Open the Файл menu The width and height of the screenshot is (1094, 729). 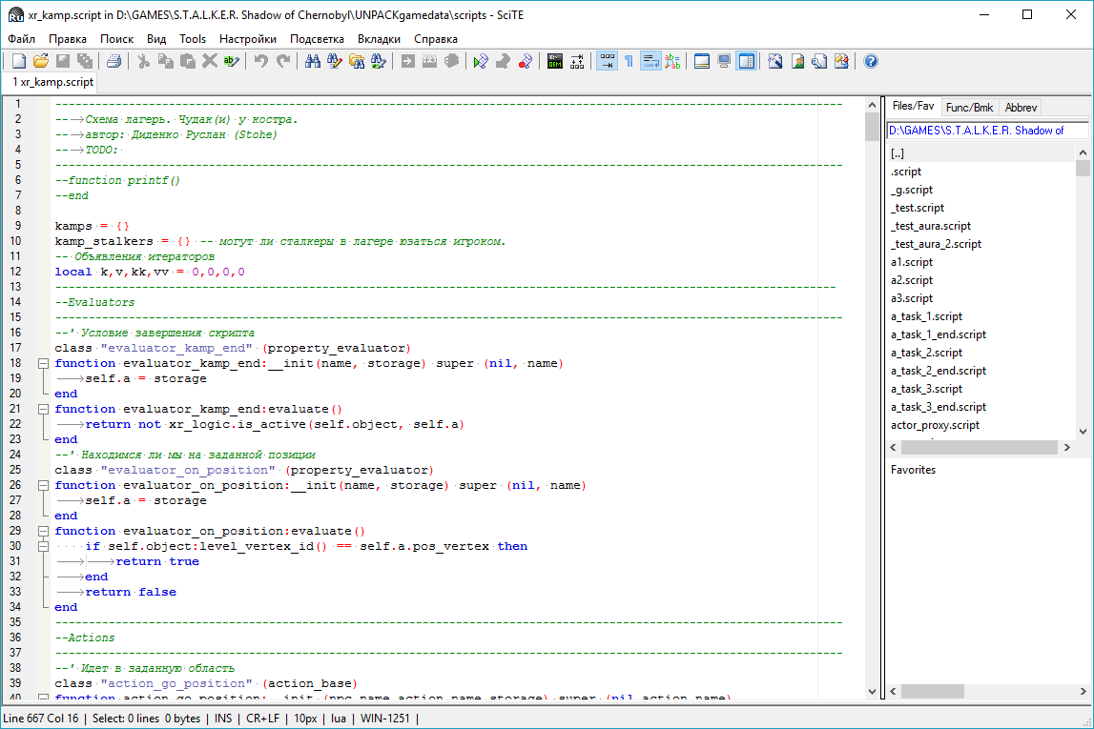(22, 39)
